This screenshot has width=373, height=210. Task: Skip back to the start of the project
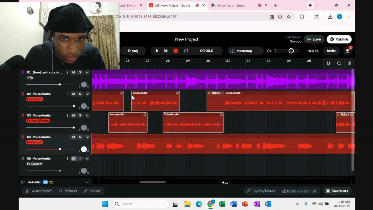[166, 51]
